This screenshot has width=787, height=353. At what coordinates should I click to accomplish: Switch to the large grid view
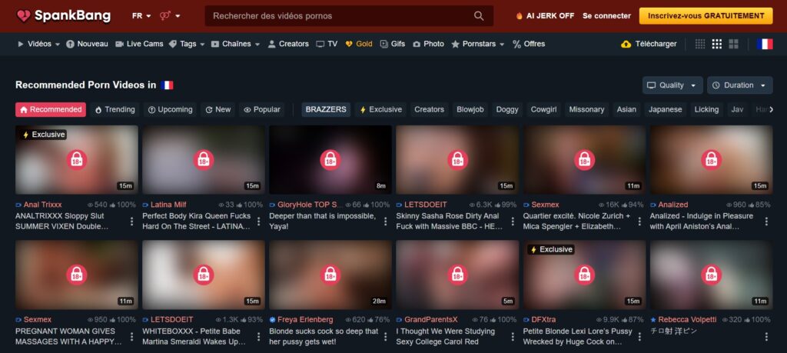coord(733,44)
